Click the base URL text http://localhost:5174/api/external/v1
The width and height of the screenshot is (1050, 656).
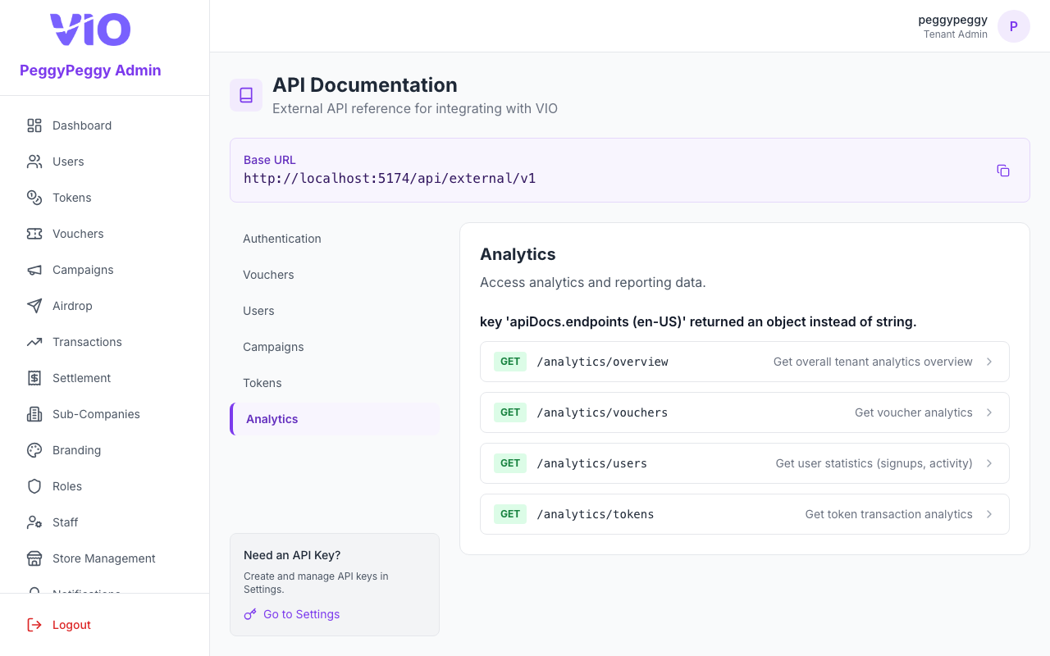390,178
